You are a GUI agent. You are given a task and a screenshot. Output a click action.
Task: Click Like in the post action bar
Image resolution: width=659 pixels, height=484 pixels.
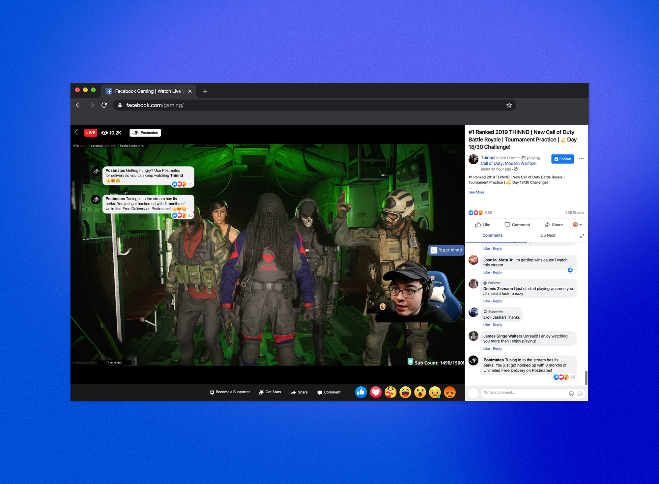click(x=483, y=225)
